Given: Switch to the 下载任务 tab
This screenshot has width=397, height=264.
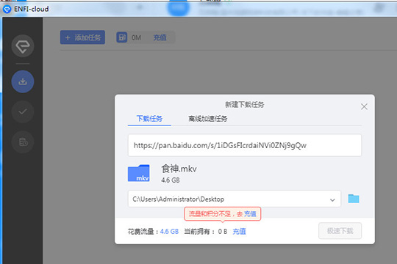Looking at the screenshot, I should pos(149,119).
